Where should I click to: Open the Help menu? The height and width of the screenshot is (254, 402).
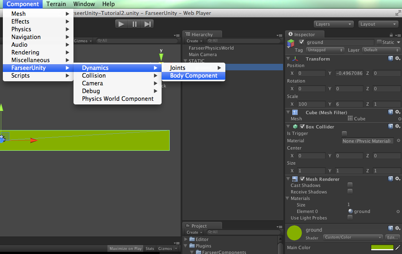pyautogui.click(x=108, y=4)
